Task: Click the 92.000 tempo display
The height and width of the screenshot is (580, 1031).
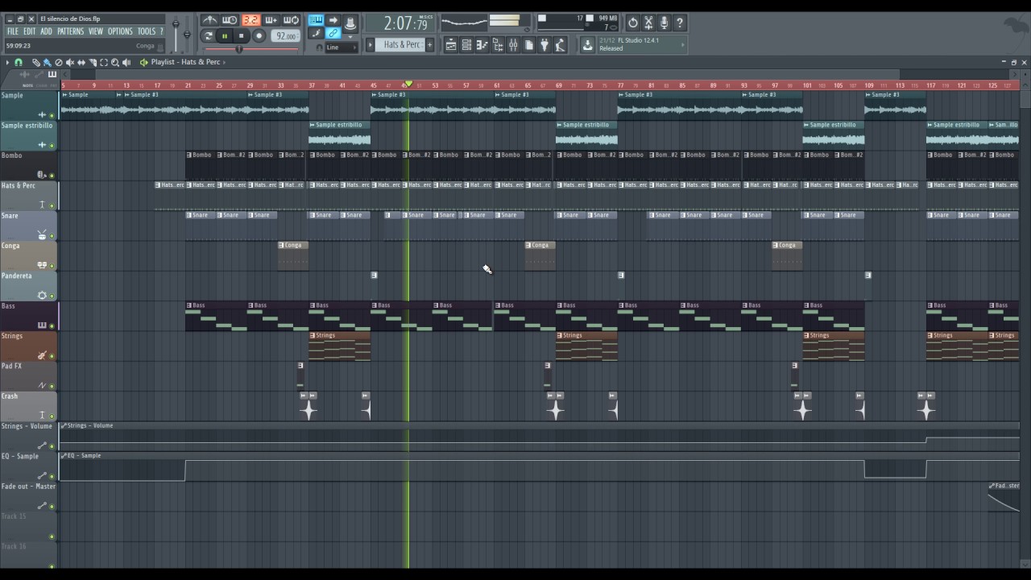Action: 286,36
